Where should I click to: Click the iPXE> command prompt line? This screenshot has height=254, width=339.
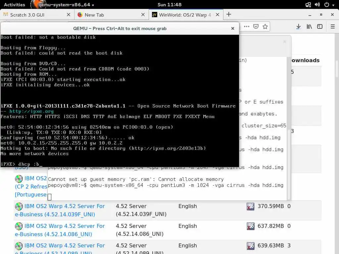click(22, 164)
